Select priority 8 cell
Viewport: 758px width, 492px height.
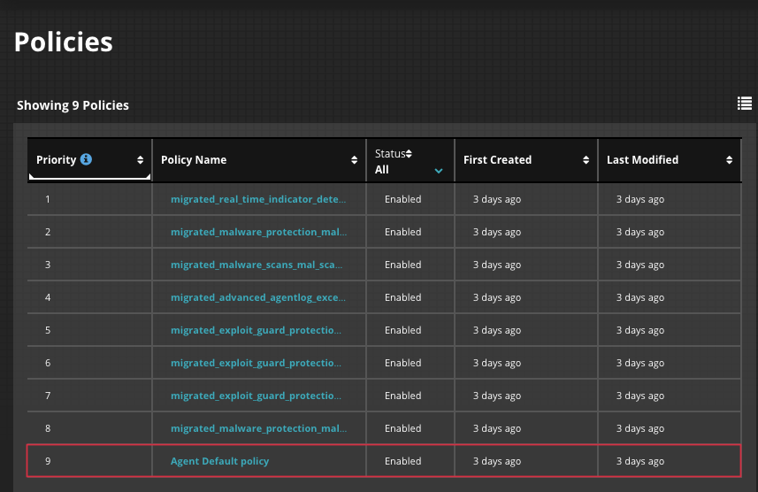pos(89,428)
